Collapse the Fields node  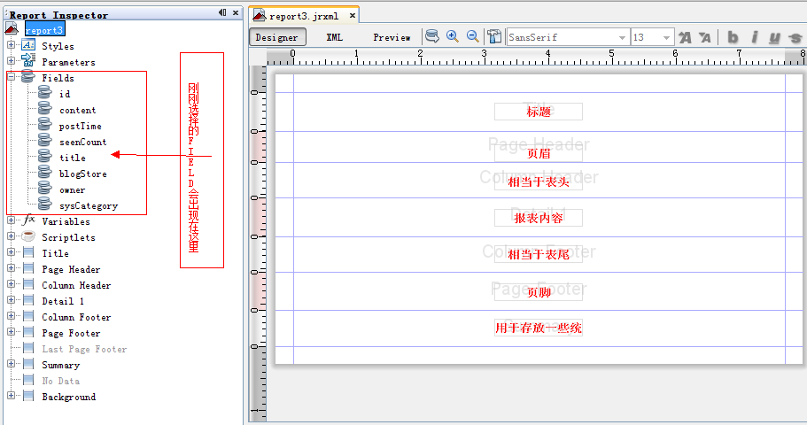point(11,77)
